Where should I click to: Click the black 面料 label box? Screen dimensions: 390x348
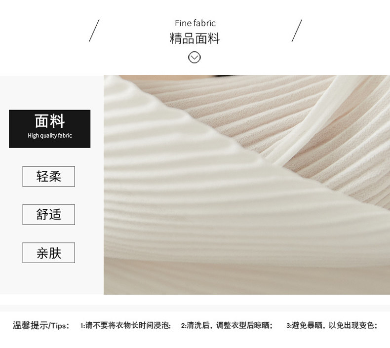49,129
